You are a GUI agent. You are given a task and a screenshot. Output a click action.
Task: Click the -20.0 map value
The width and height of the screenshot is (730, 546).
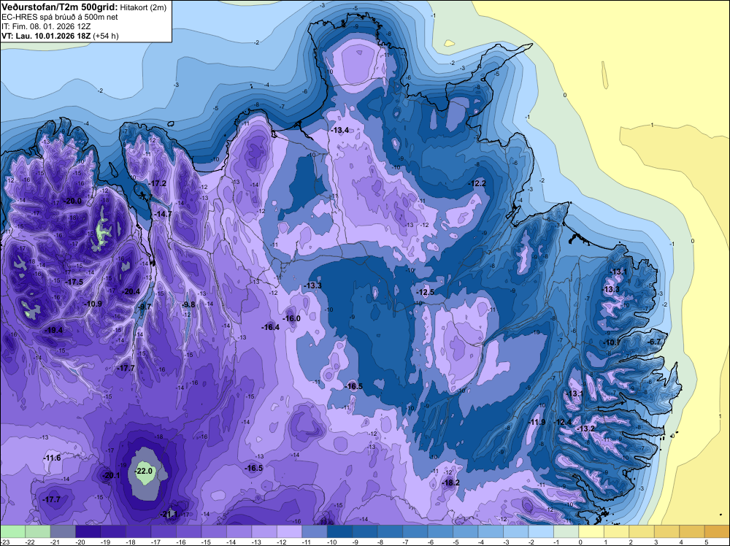[72, 201]
